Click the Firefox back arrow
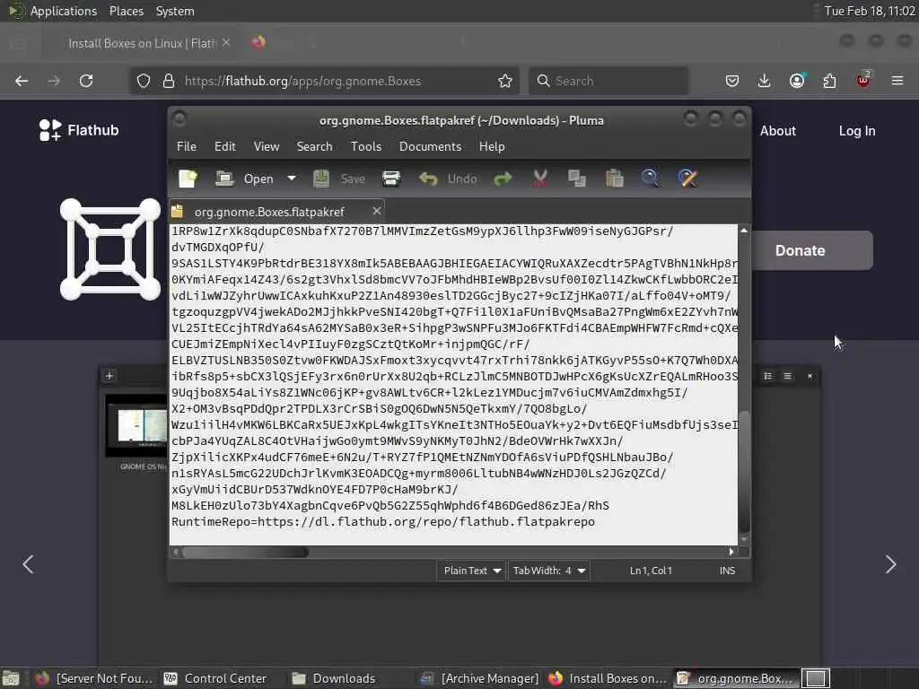Image resolution: width=919 pixels, height=689 pixels. point(22,81)
